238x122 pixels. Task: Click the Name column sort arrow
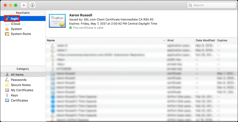click(164, 41)
